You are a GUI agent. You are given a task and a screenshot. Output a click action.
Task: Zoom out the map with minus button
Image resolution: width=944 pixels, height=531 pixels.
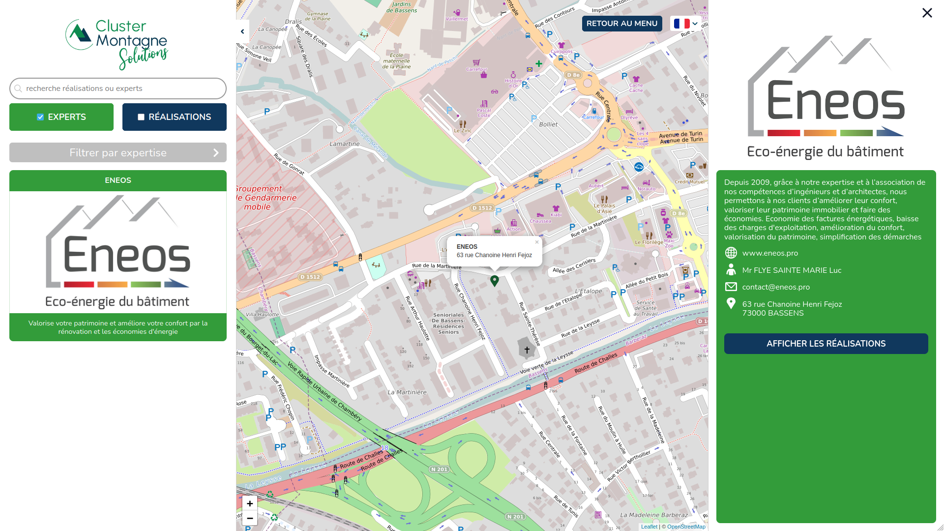[x=250, y=518]
